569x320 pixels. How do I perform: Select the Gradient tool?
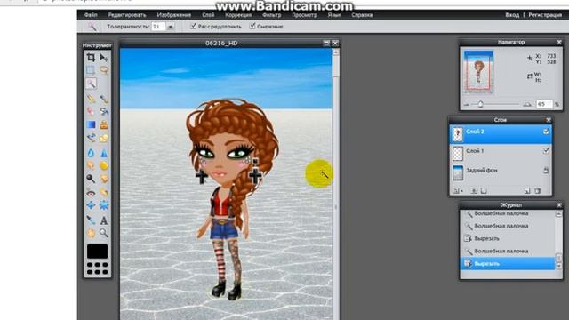pyautogui.click(x=91, y=124)
